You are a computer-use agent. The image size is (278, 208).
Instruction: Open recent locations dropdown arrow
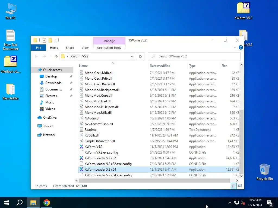pyautogui.click(x=50, y=56)
